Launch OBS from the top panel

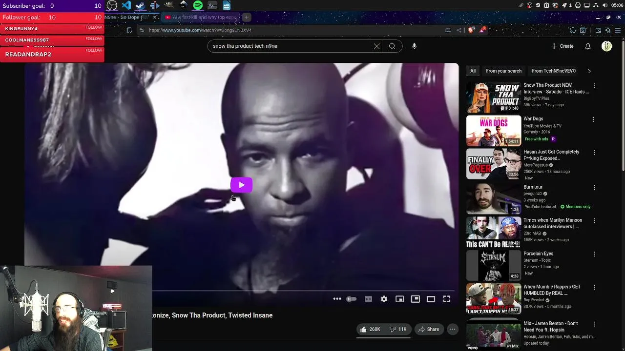coord(112,5)
